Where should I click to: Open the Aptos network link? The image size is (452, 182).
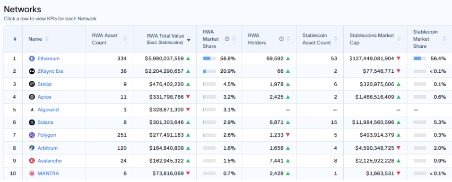point(44,97)
